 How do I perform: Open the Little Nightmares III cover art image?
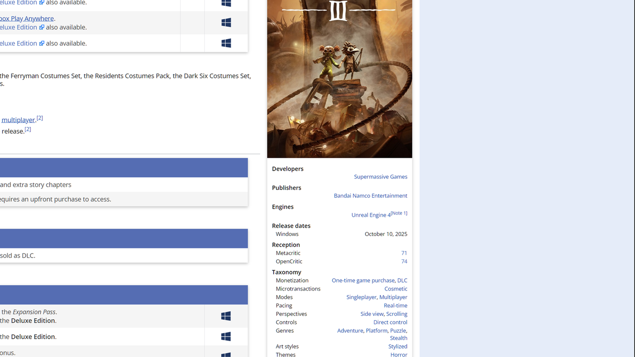(339, 79)
